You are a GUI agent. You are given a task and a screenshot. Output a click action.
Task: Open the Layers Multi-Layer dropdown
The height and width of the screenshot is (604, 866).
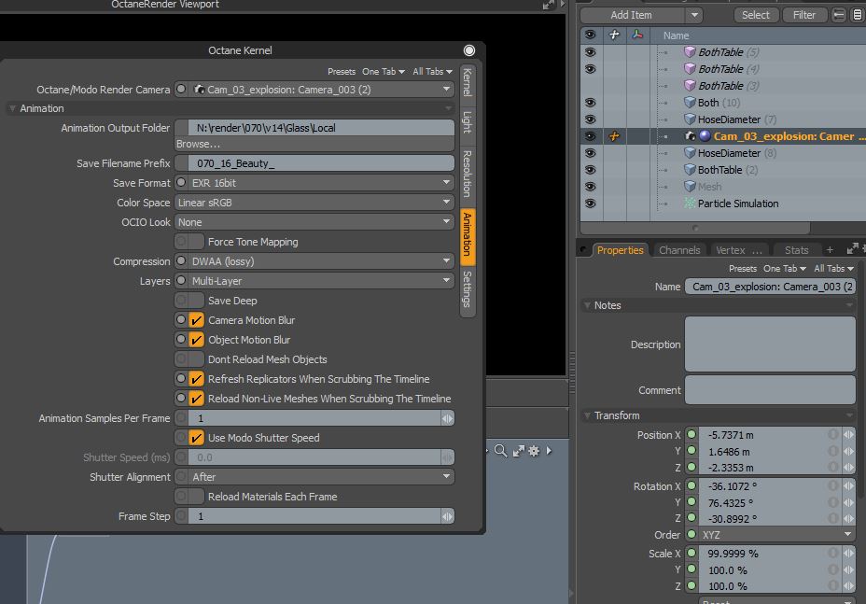coord(321,281)
